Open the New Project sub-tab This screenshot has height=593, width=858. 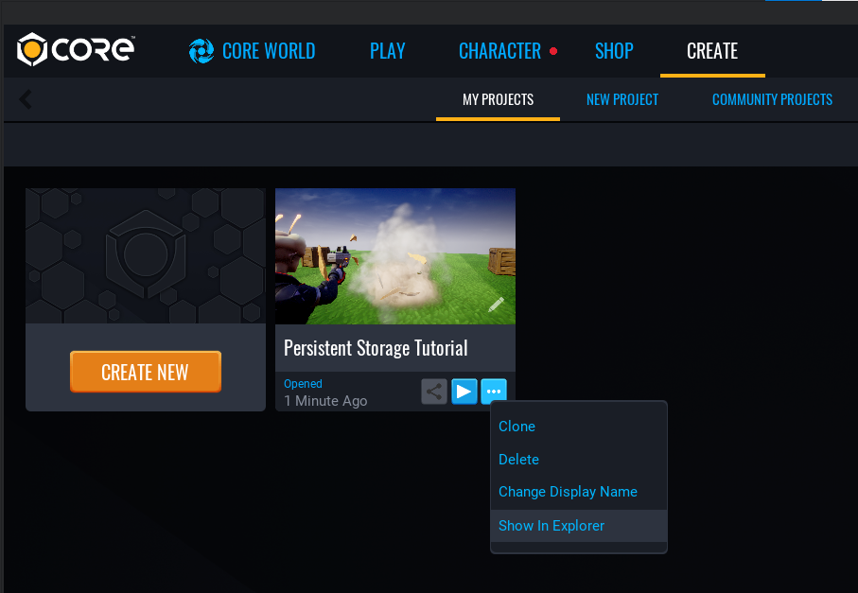coord(622,99)
